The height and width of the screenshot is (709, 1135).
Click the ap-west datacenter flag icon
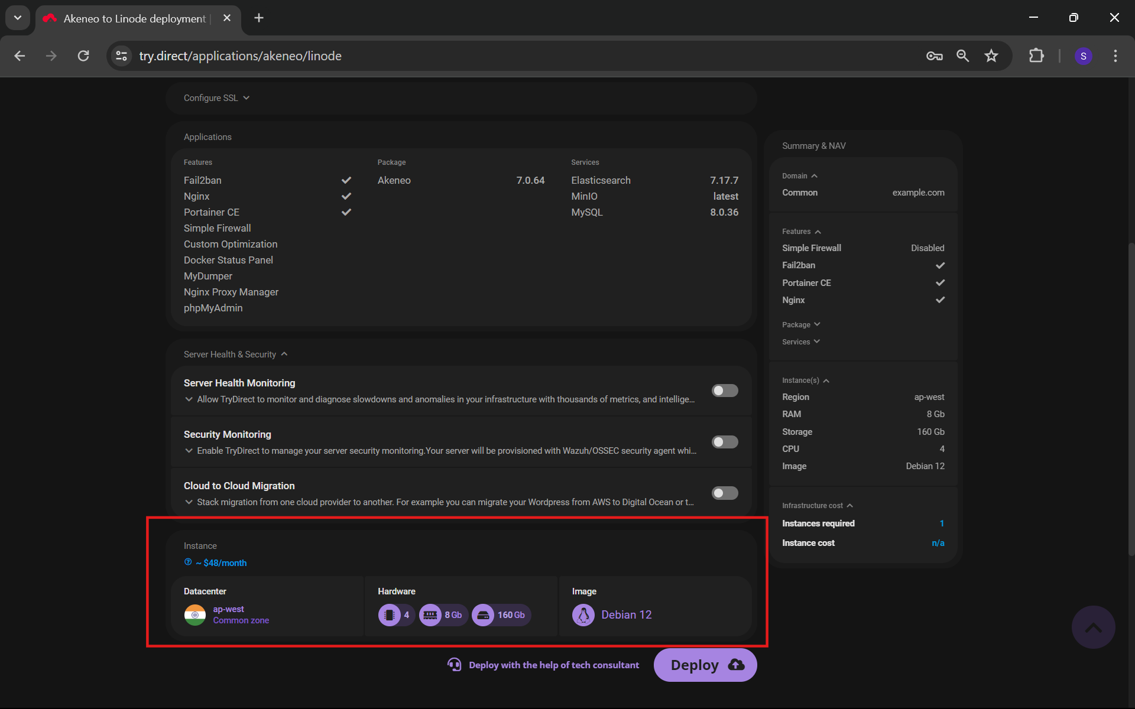click(194, 614)
